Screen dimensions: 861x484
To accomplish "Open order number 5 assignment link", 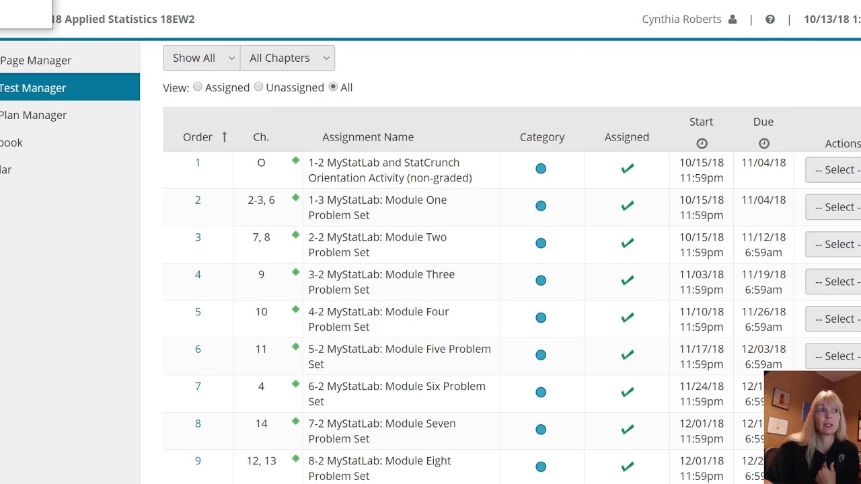I will point(198,312).
